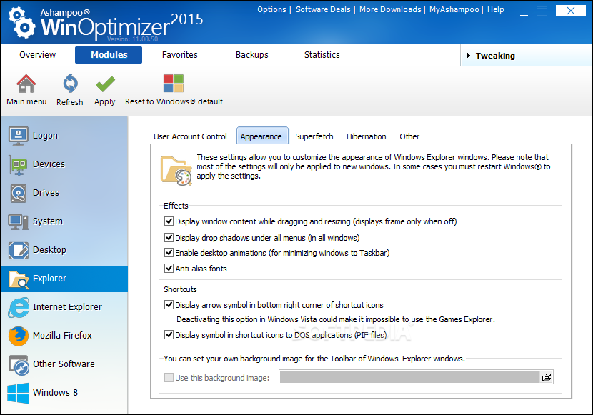Open the Statistics tab

322,55
